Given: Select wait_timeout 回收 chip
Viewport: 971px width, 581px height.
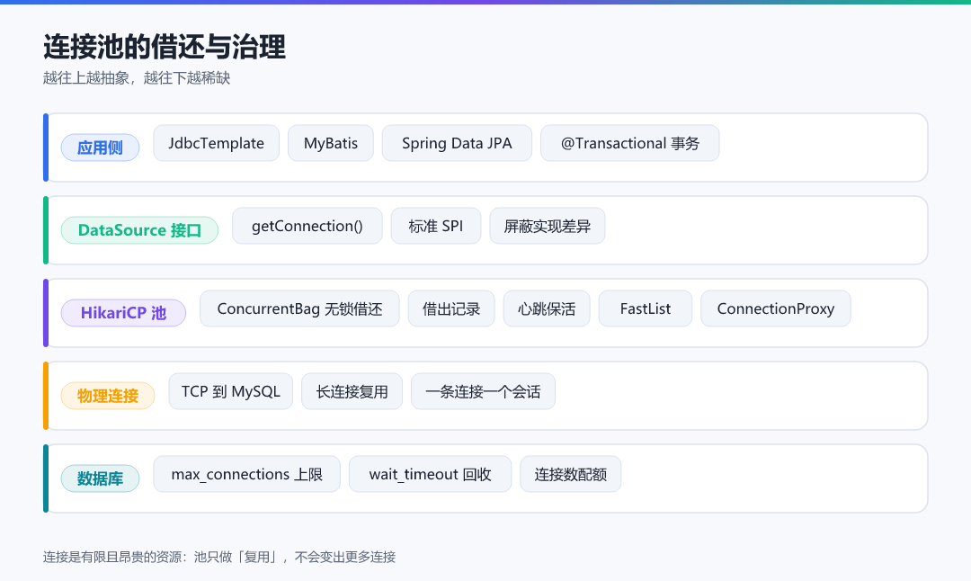Looking at the screenshot, I should click(x=431, y=475).
